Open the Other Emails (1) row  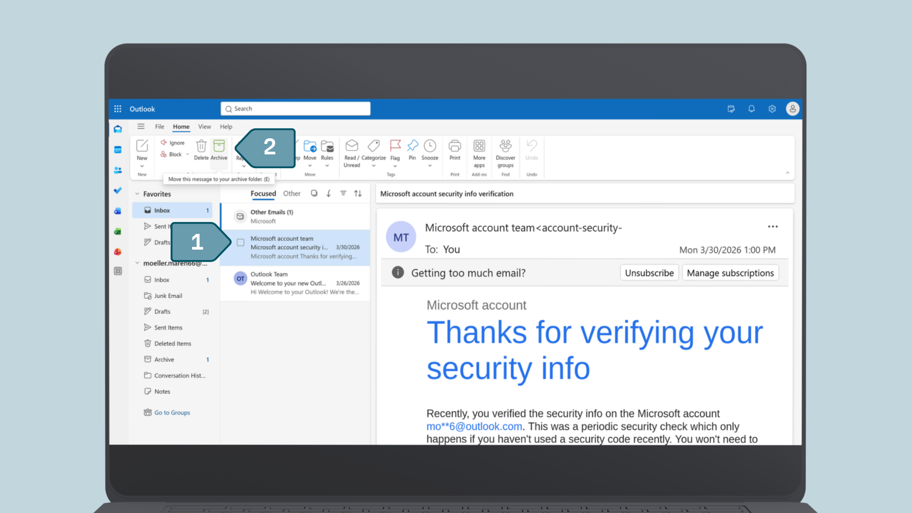pyautogui.click(x=295, y=216)
